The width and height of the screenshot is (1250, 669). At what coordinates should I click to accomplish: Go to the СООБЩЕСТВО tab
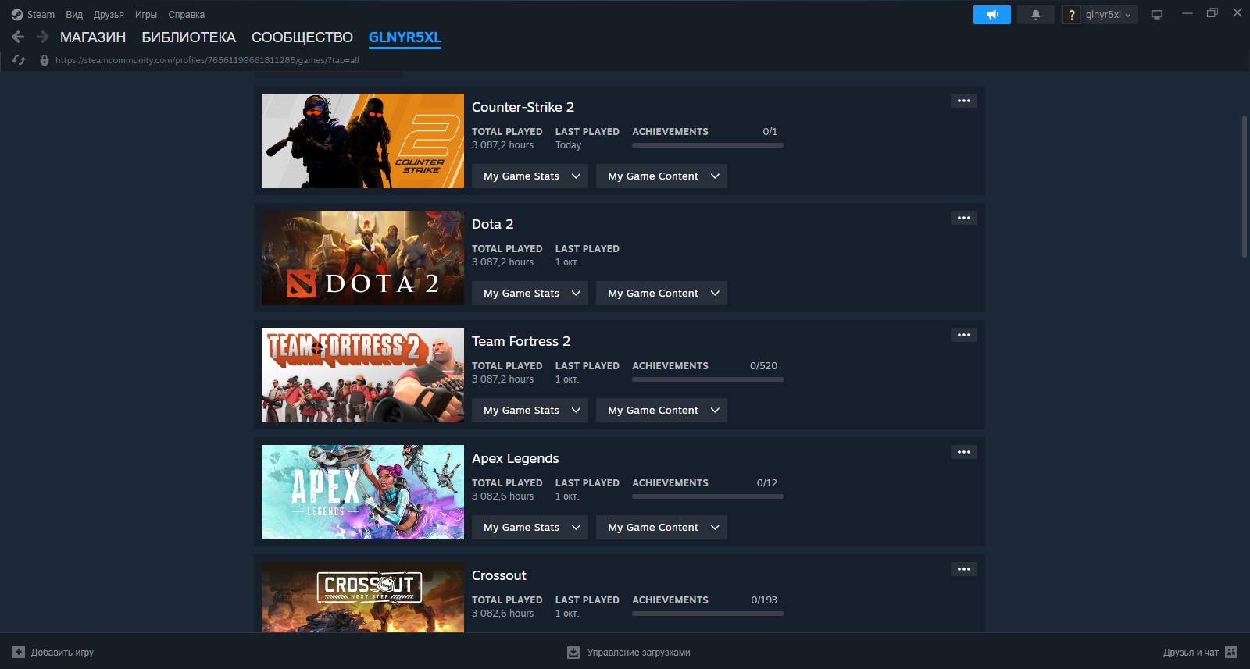(x=302, y=37)
